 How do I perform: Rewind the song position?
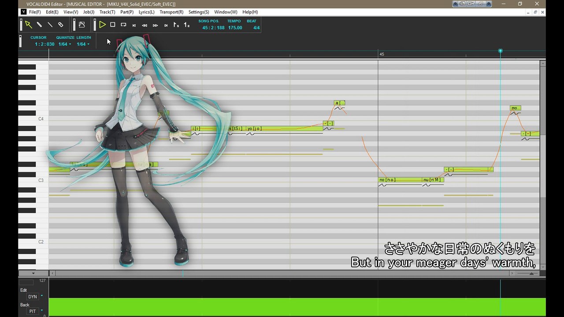click(x=145, y=25)
